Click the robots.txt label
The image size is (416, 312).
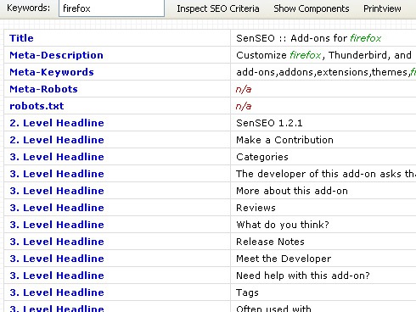click(x=37, y=106)
